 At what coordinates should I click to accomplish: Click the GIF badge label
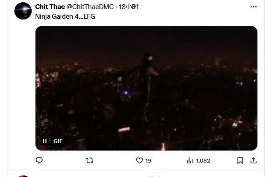point(58,141)
